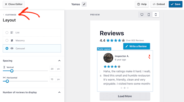Click the back chevron beside Customize
The height and width of the screenshot is (102, 184).
pos(4,15)
